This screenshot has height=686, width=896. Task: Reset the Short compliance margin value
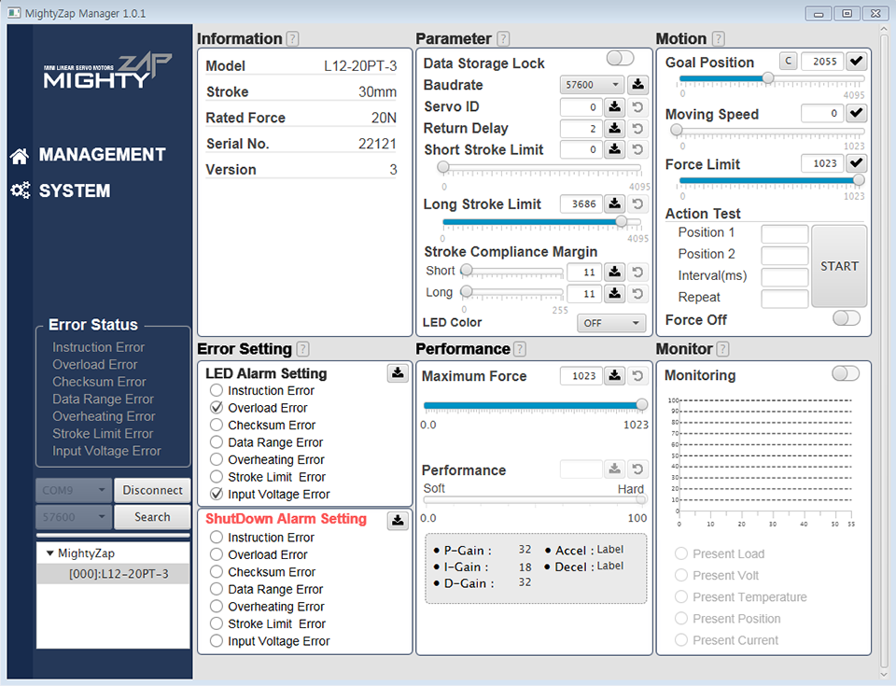[x=637, y=273]
